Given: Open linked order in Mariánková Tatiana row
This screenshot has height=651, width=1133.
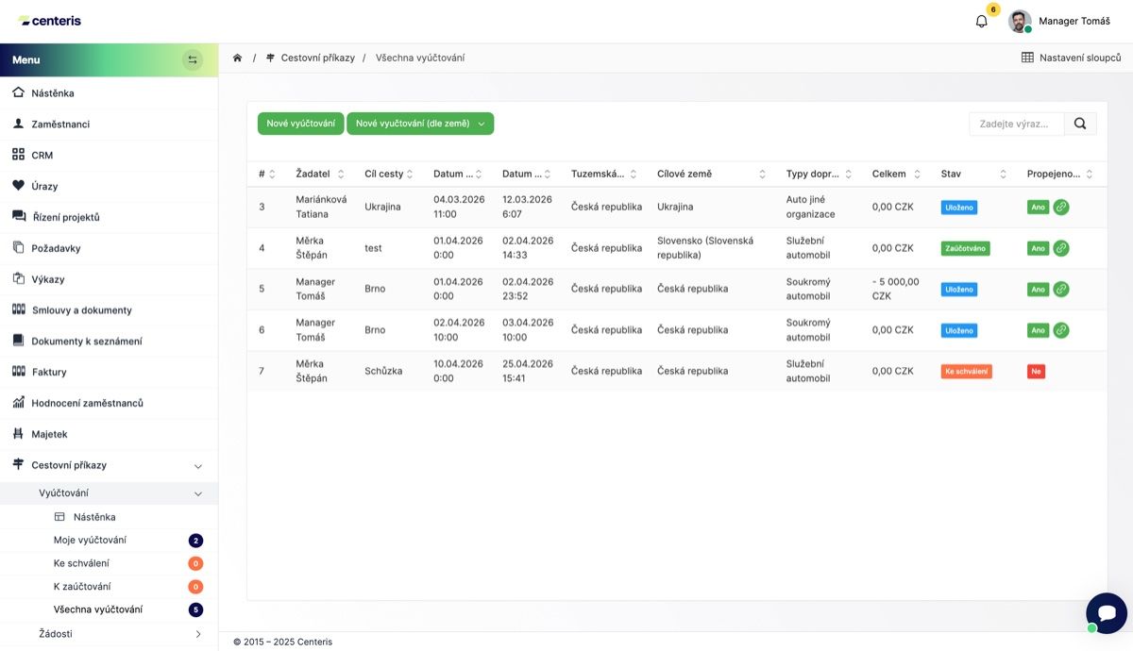Looking at the screenshot, I should click(1061, 207).
